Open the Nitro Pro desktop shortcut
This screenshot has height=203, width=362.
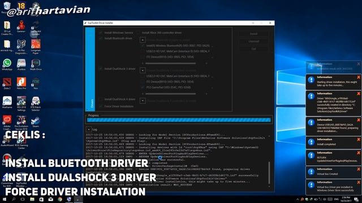coord(21,83)
